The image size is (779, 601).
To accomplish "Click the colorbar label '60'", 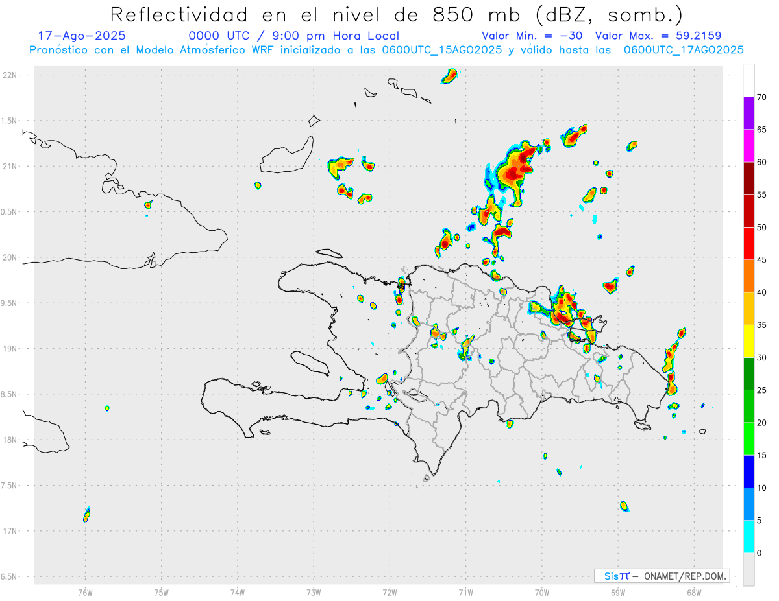I will tap(761, 162).
